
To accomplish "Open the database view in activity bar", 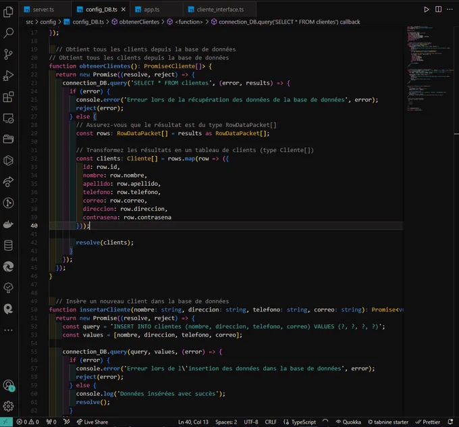I will tap(8, 245).
